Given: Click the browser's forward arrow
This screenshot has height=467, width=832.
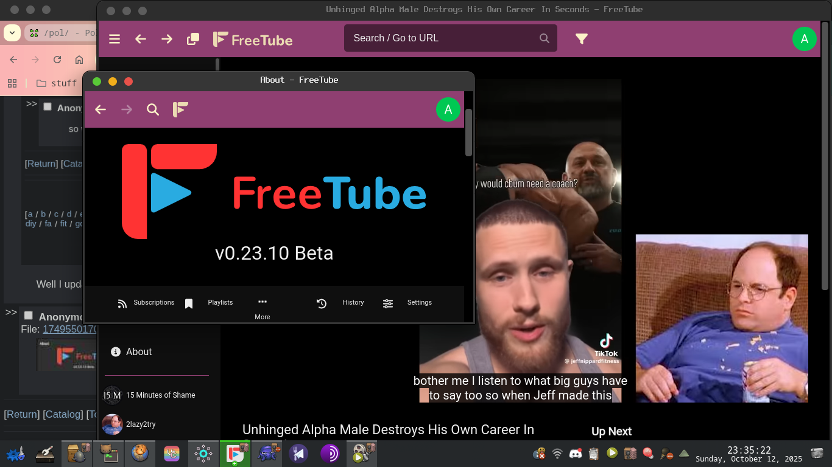Looking at the screenshot, I should point(35,60).
